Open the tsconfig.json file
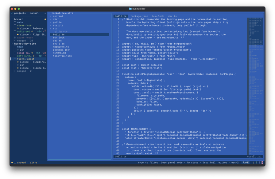The width and height of the screenshot is (275, 179). [x=62, y=56]
